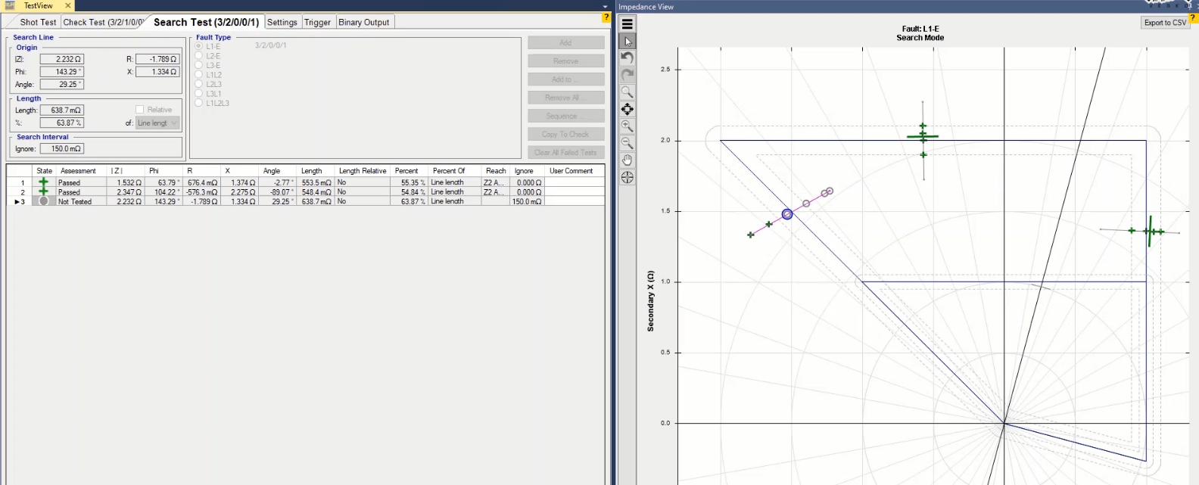Screen dimensions: 1199x485
Task: Click the undo arrow icon
Action: 628,58
